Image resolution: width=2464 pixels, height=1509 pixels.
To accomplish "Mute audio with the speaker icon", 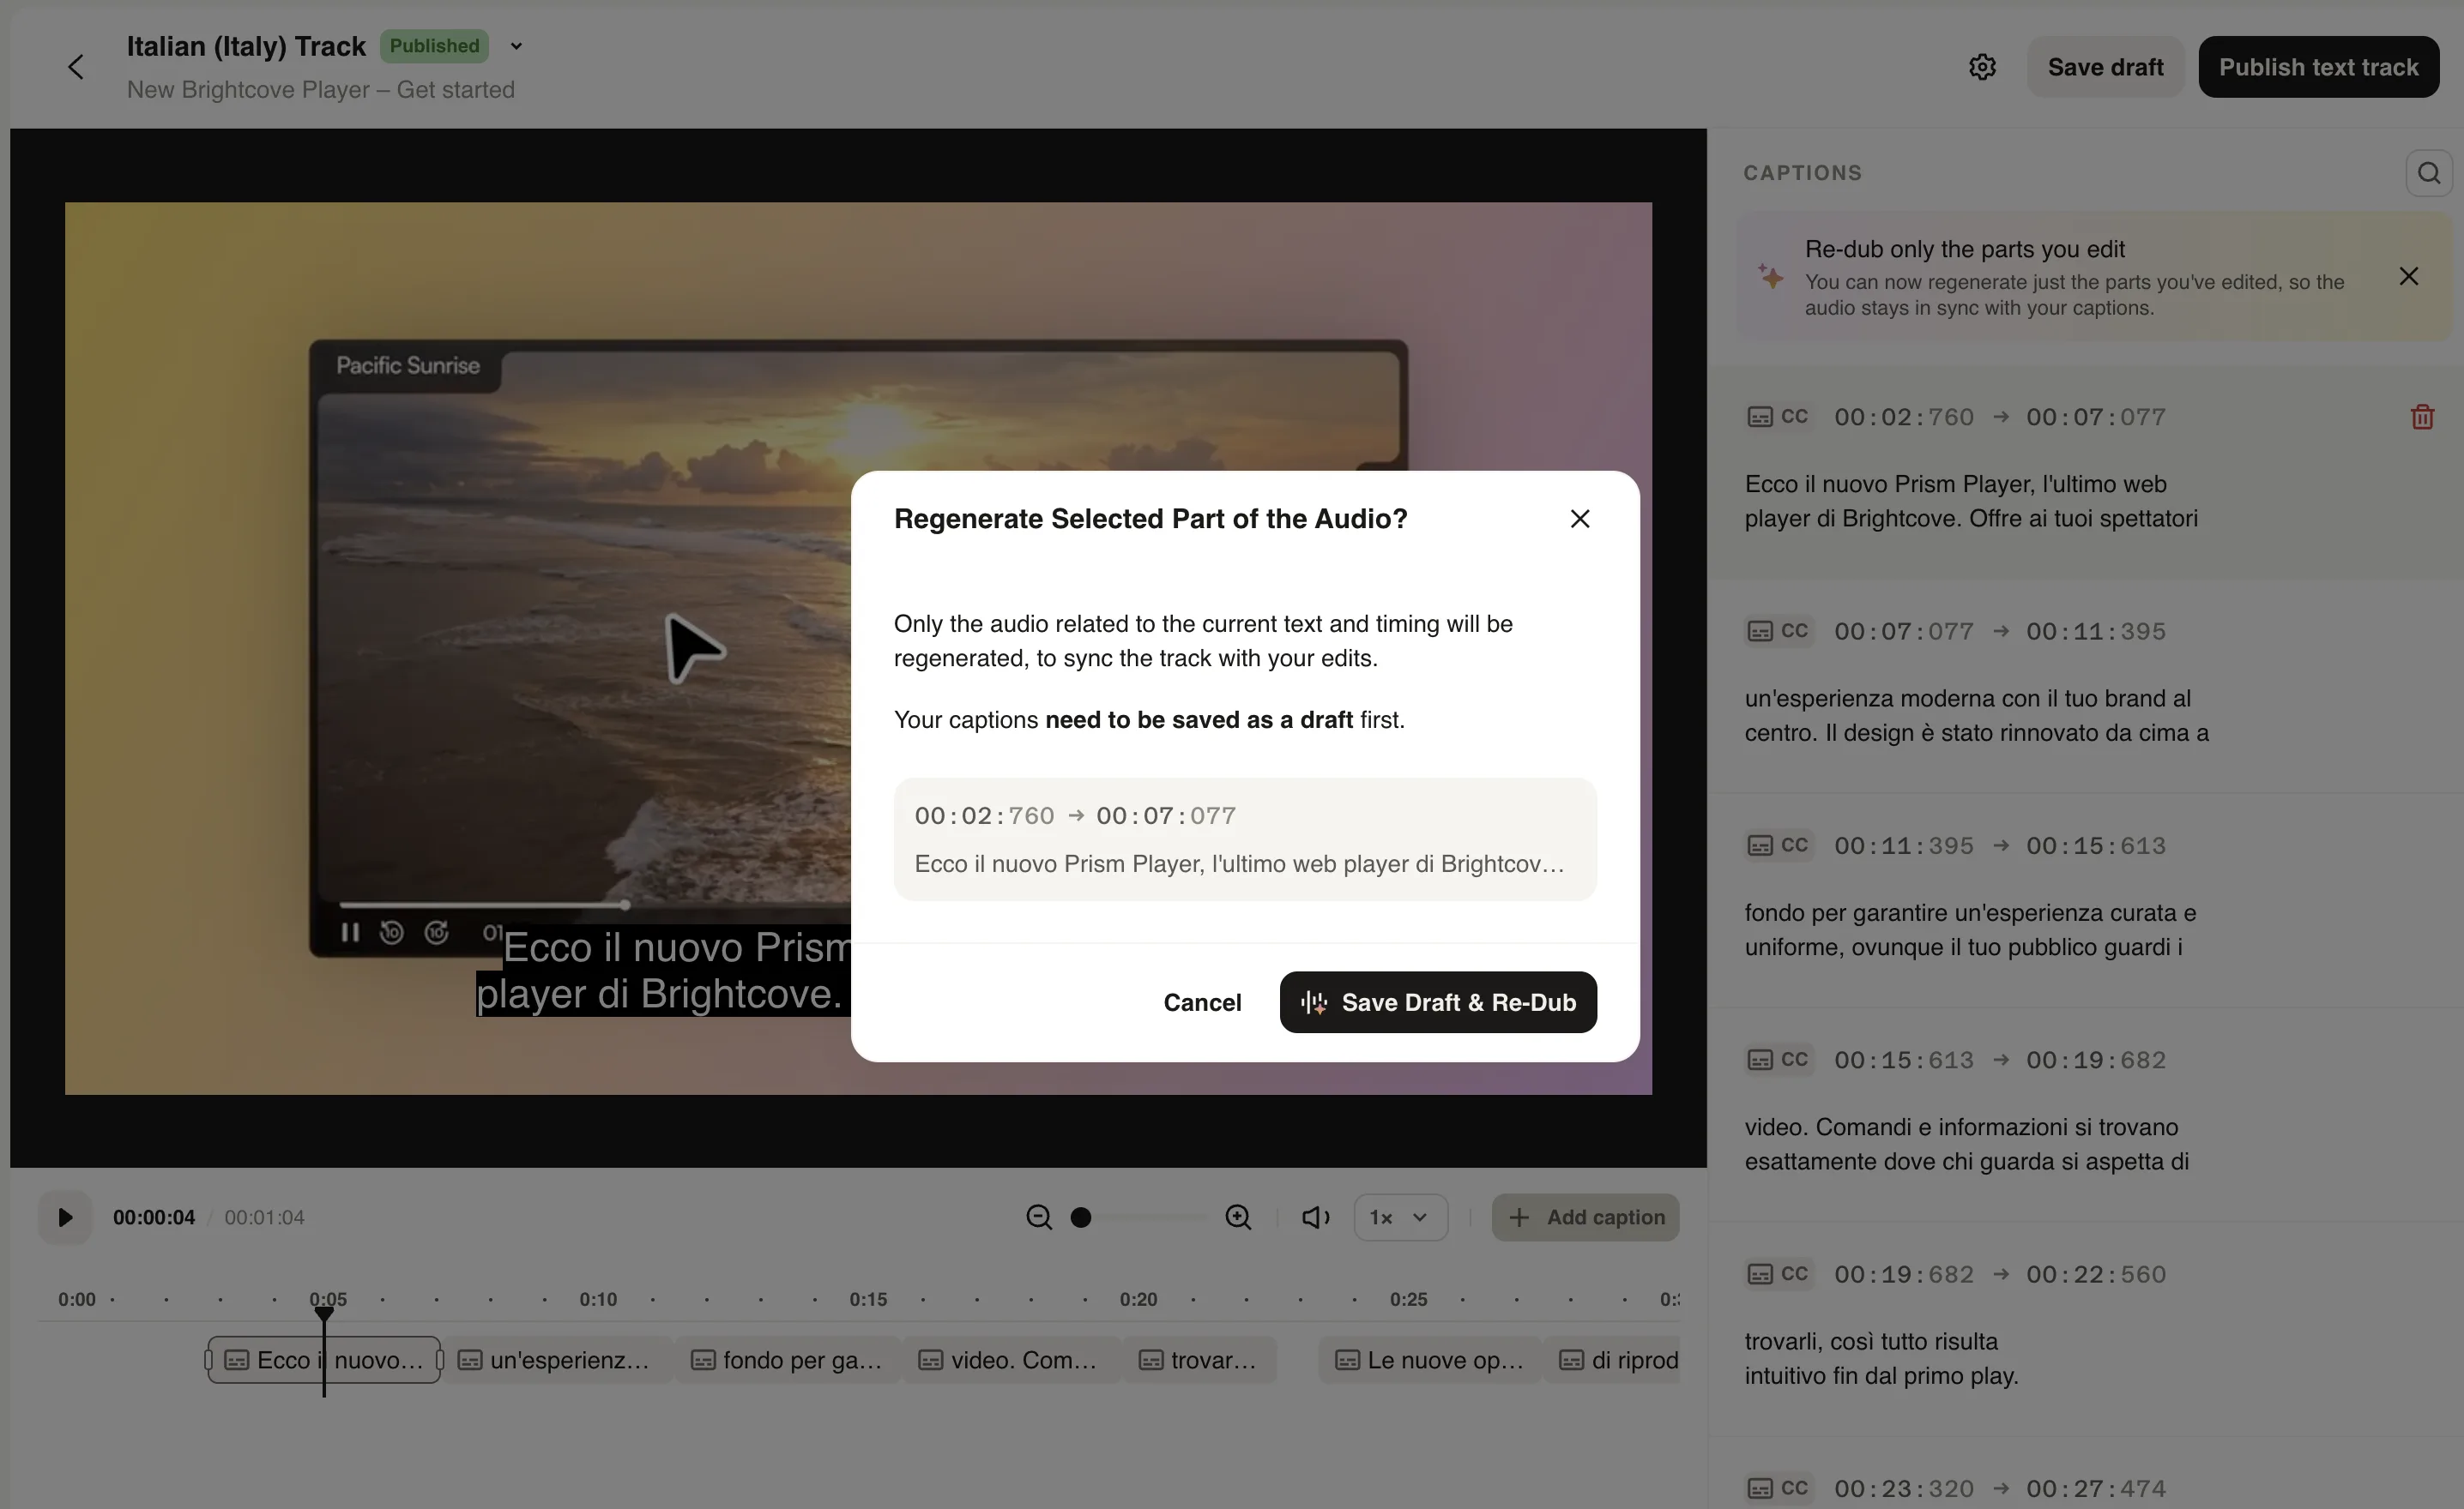I will 1315,1217.
